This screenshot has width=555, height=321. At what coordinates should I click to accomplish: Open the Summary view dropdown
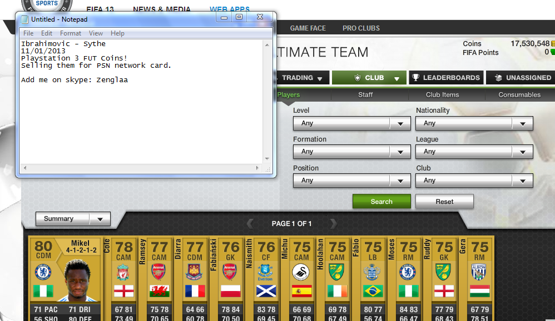pos(73,219)
